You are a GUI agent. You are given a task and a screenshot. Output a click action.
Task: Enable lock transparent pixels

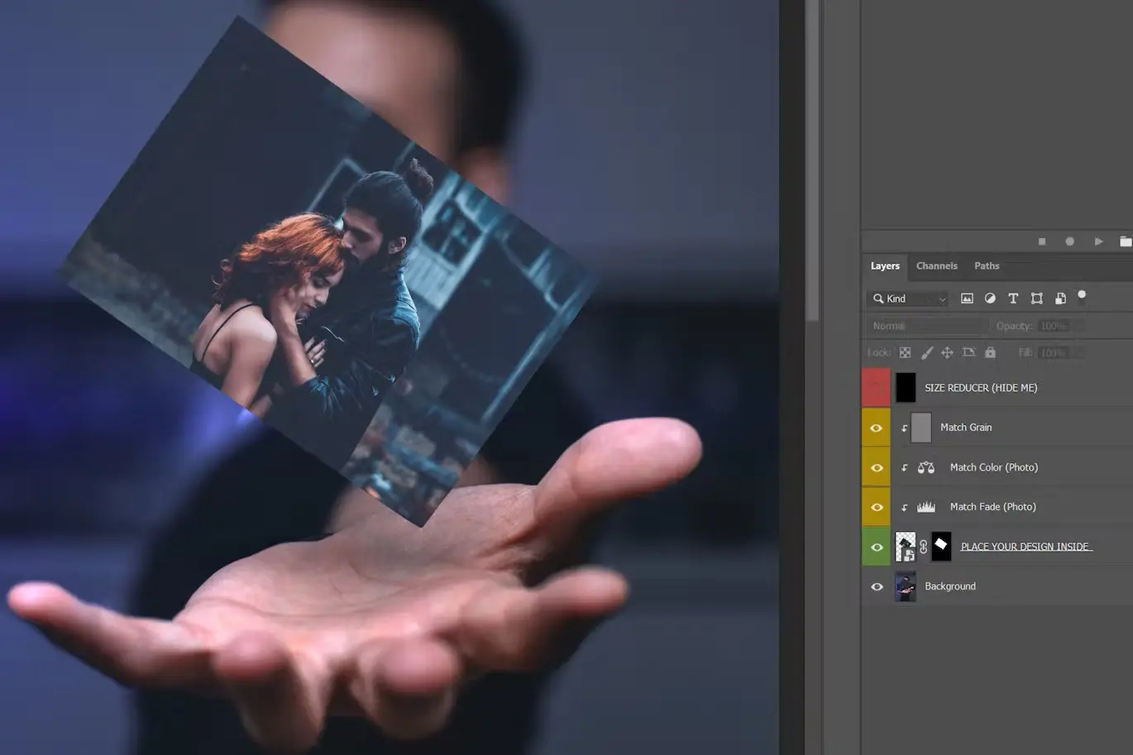[x=905, y=352]
